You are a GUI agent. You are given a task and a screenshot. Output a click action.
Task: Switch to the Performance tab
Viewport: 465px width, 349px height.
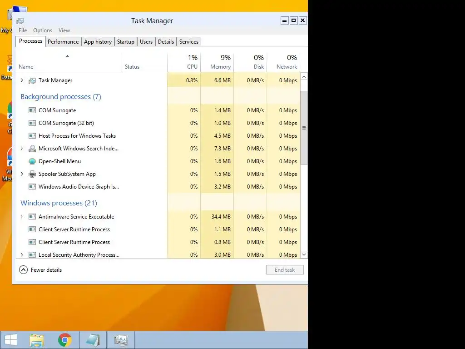point(63,42)
